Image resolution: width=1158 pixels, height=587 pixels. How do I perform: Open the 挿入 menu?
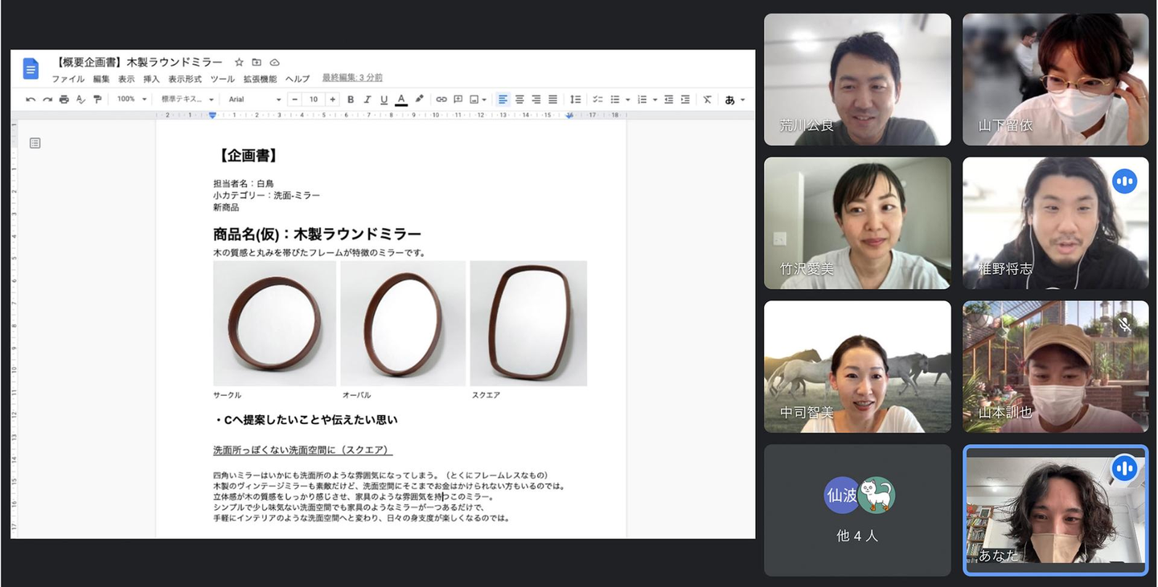pyautogui.click(x=151, y=79)
